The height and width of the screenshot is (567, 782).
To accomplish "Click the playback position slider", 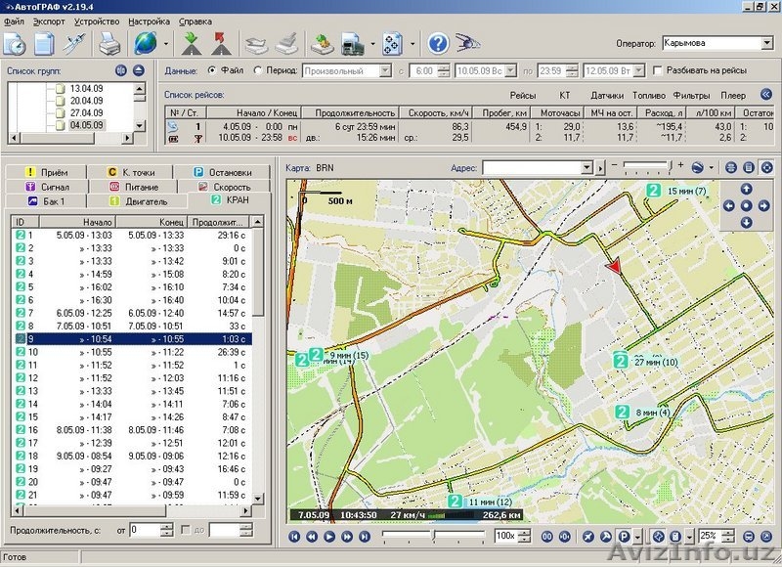I will 432,536.
